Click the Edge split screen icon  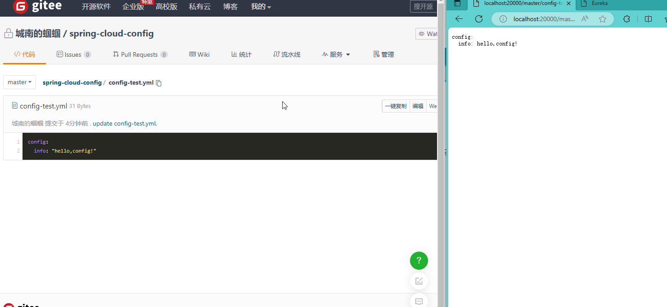point(648,19)
